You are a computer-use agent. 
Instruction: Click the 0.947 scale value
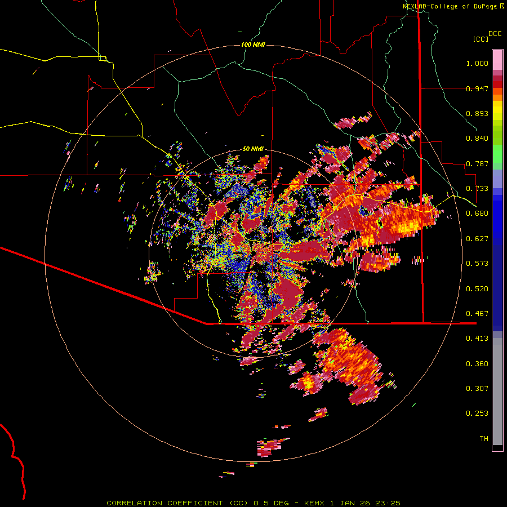tap(477, 88)
